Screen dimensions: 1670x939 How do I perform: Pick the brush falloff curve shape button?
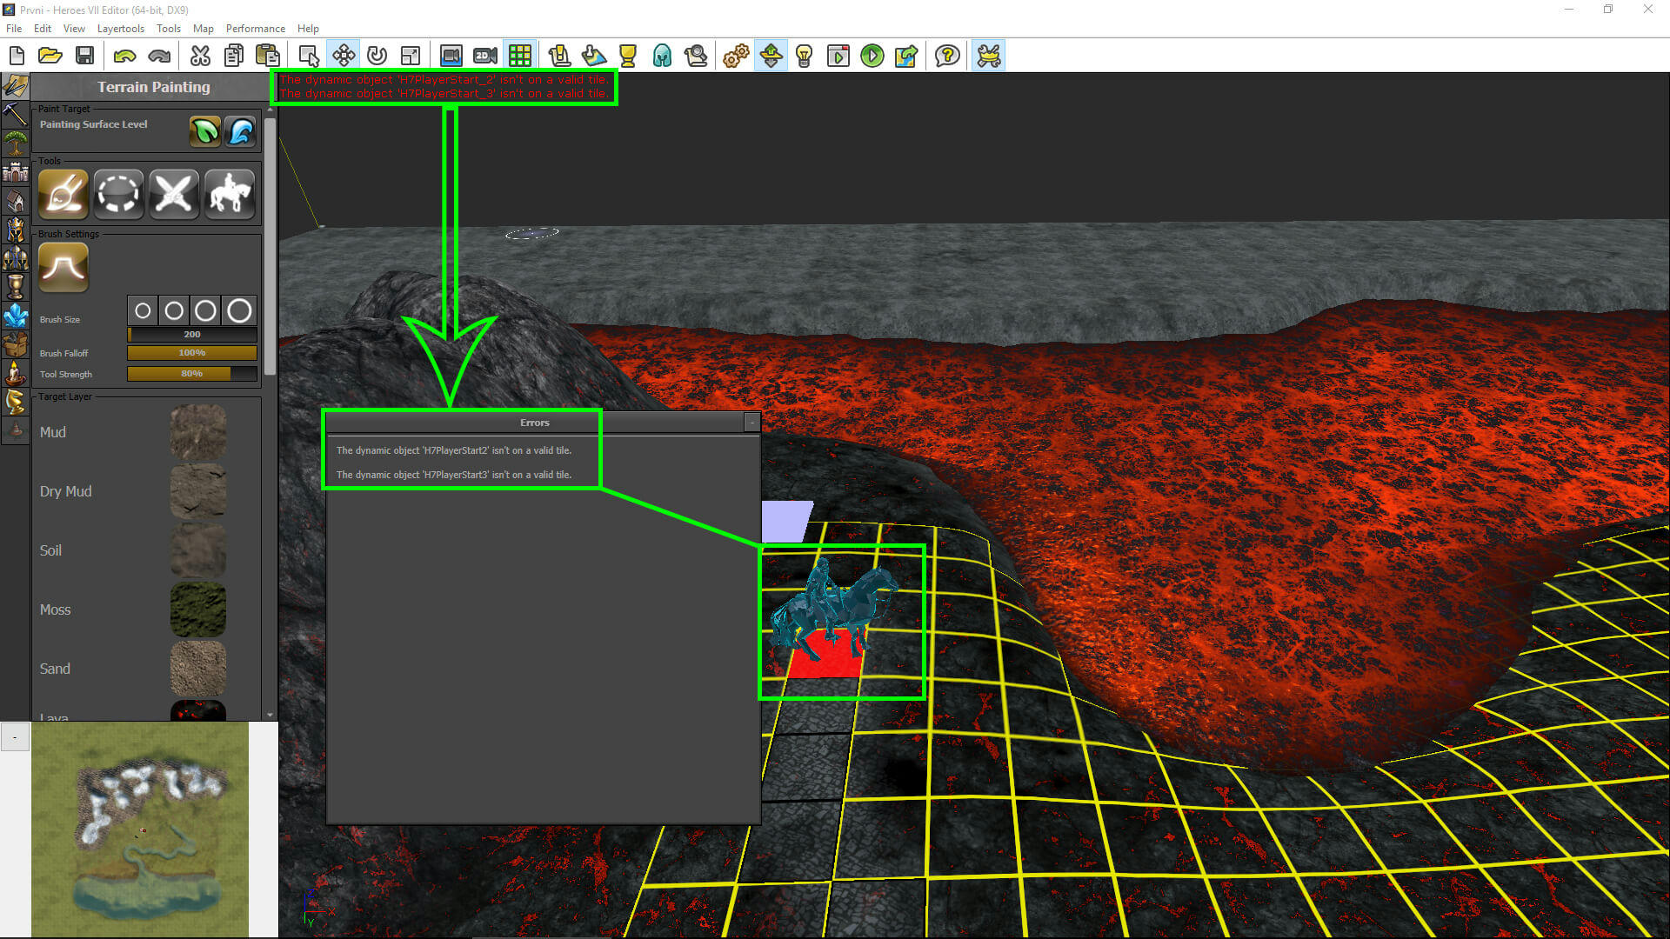(63, 267)
